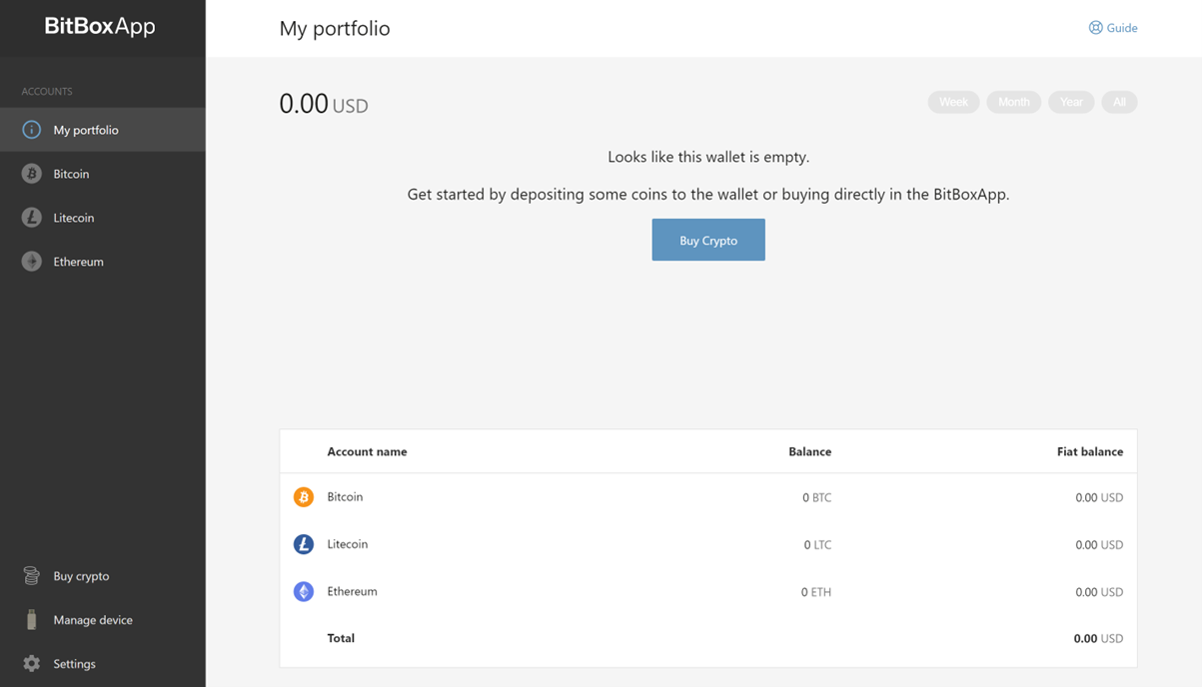Click the blue Litecoin logo in the table
The height and width of the screenshot is (687, 1202).
click(304, 544)
